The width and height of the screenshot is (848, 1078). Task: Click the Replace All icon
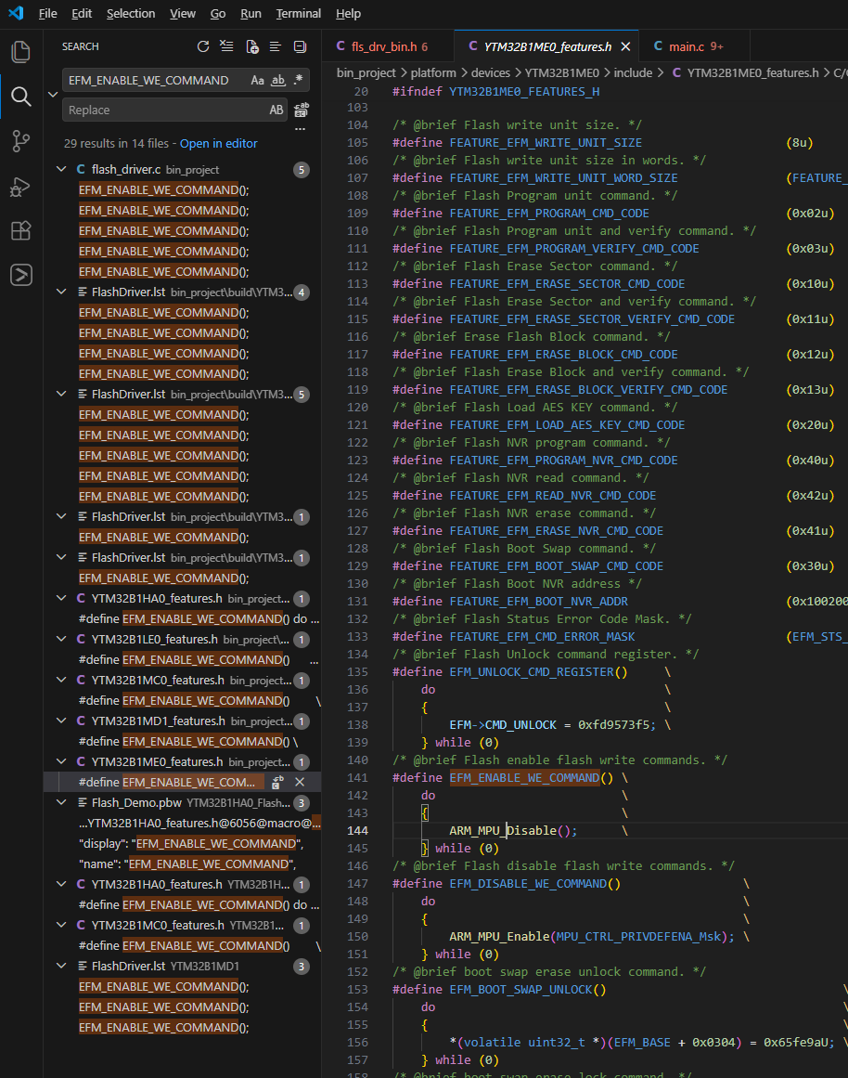(x=301, y=110)
